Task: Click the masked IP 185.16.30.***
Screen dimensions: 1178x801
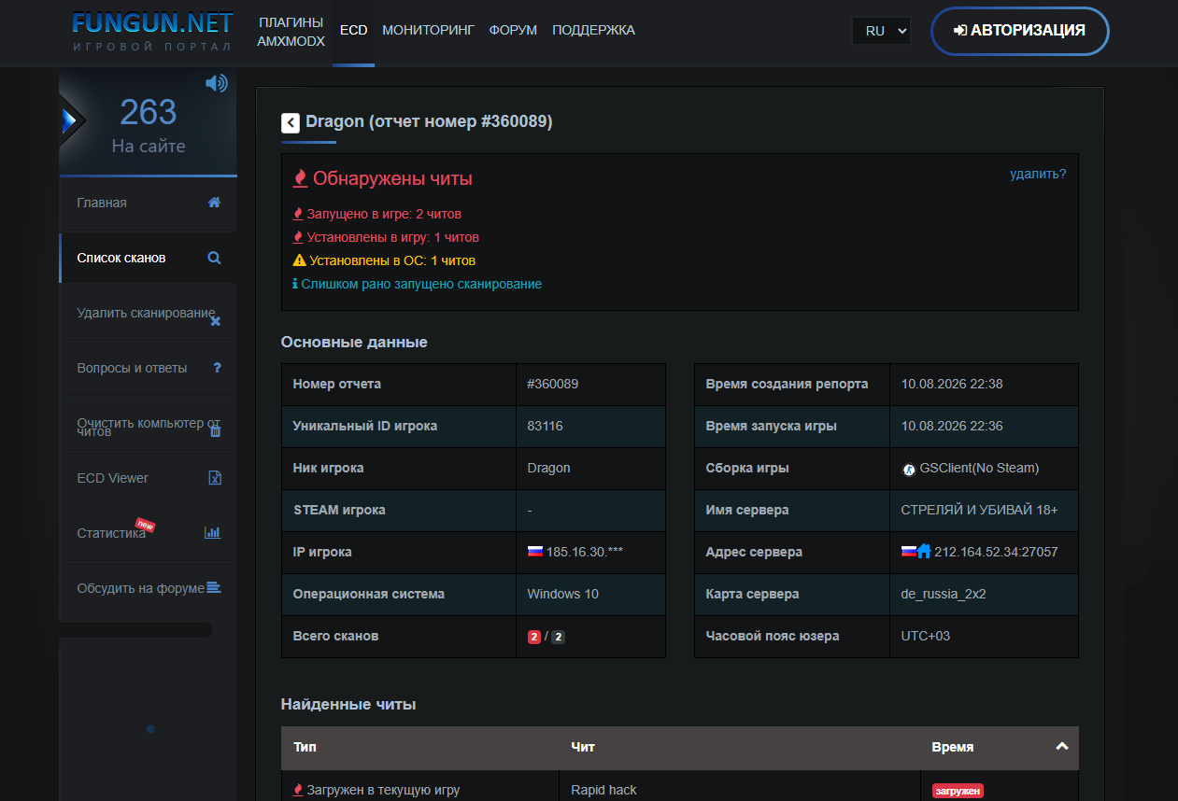Action: point(584,552)
